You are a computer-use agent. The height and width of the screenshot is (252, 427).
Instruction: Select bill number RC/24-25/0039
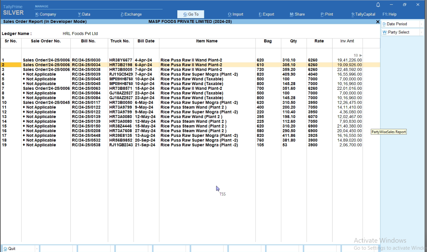click(86, 74)
